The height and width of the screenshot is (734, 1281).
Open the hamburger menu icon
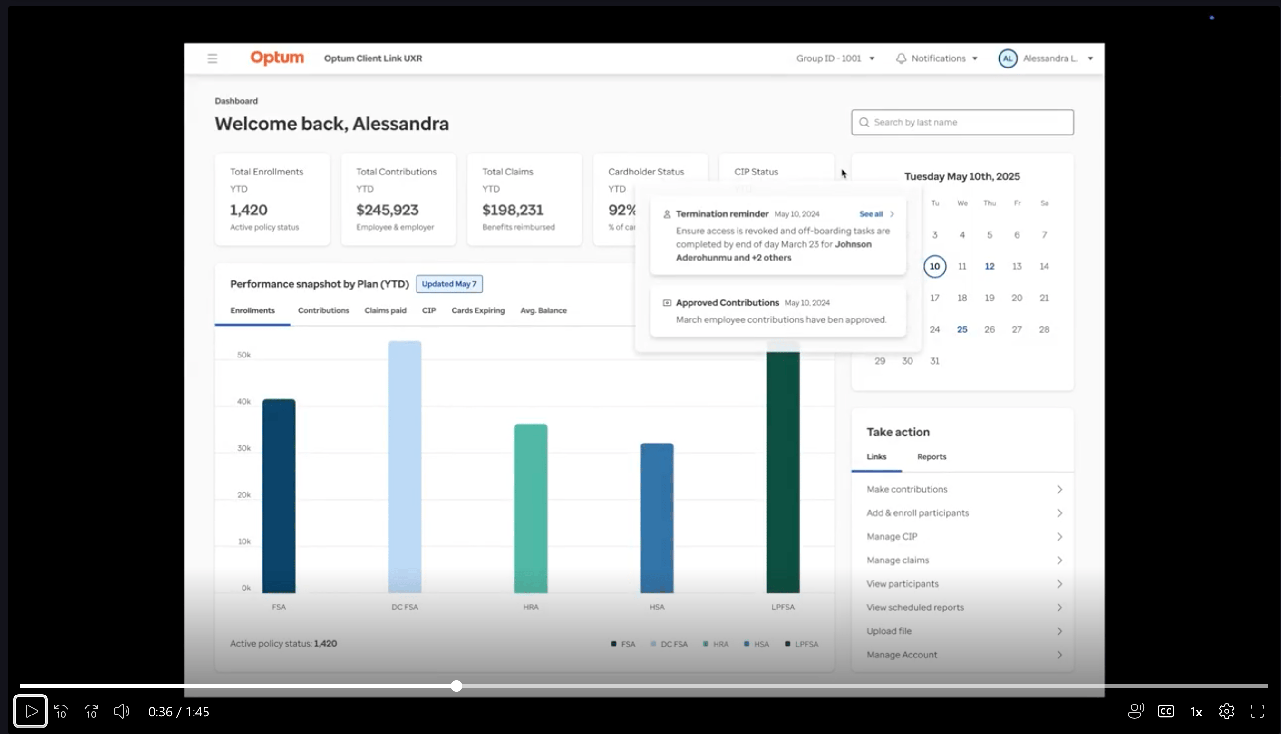pos(212,58)
